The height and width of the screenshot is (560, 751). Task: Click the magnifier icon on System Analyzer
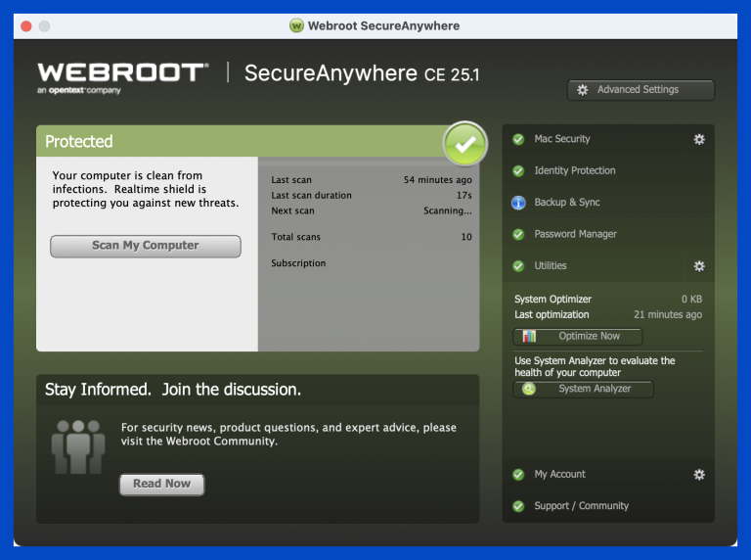coord(529,389)
